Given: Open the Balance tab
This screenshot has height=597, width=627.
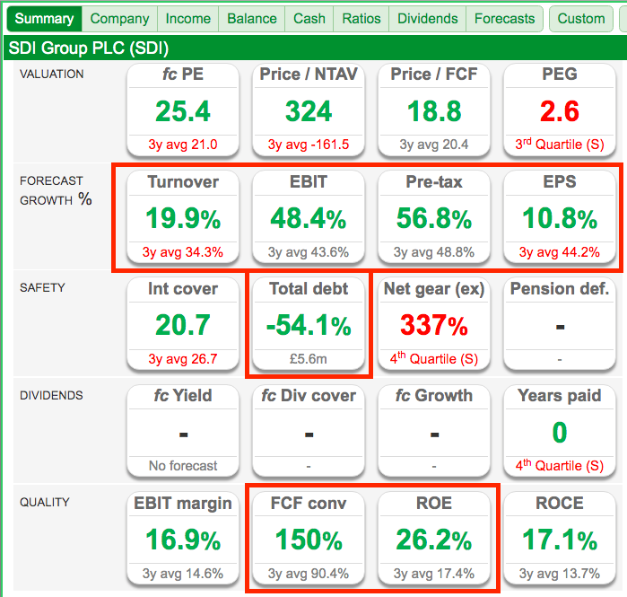Looking at the screenshot, I should [252, 19].
